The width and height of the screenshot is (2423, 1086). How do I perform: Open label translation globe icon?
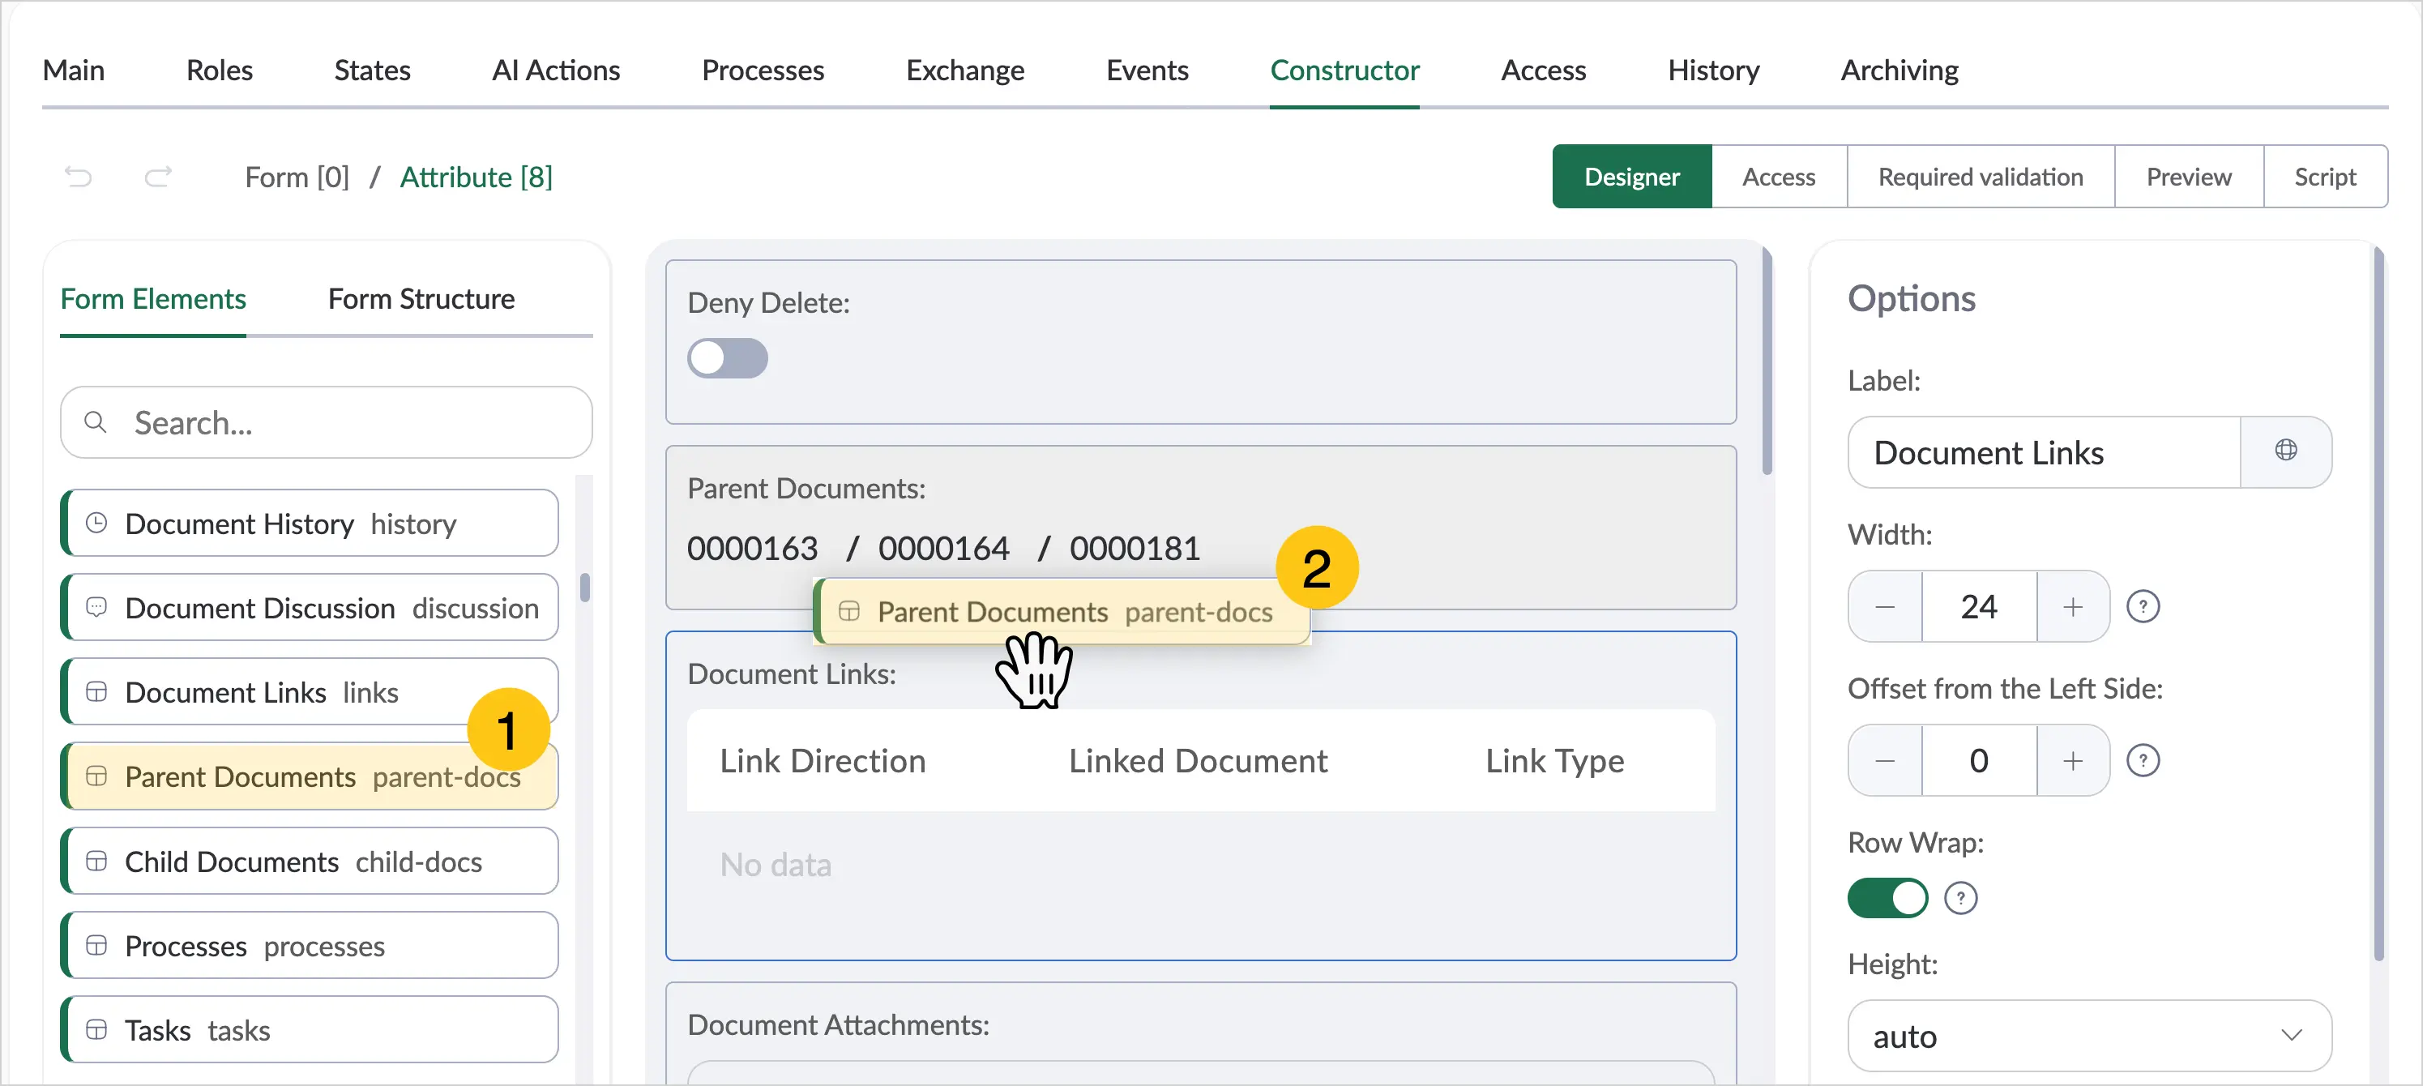2286,451
